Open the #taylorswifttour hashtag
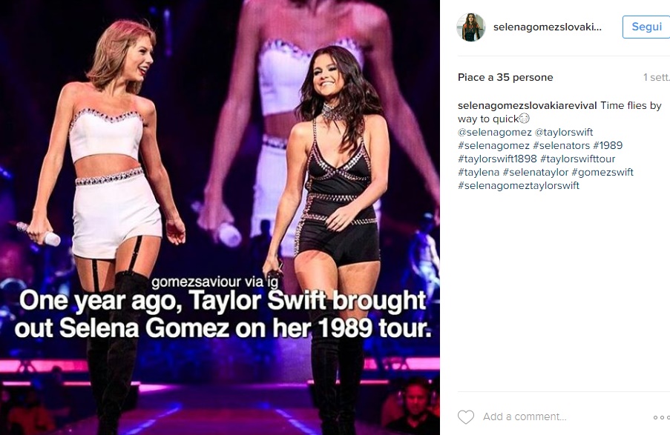670x435 pixels. tap(578, 159)
